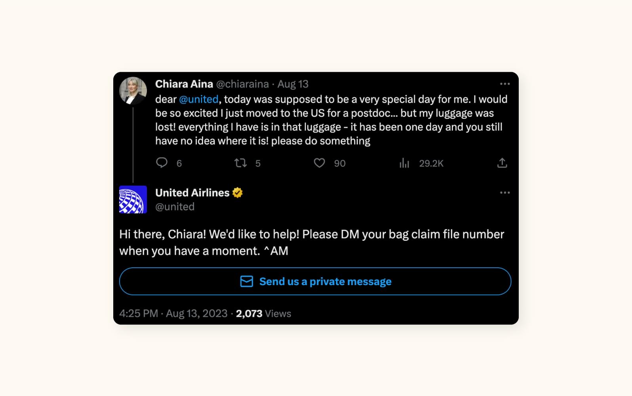Click the gray @united handle under name
The width and height of the screenshot is (632, 396).
click(x=175, y=207)
